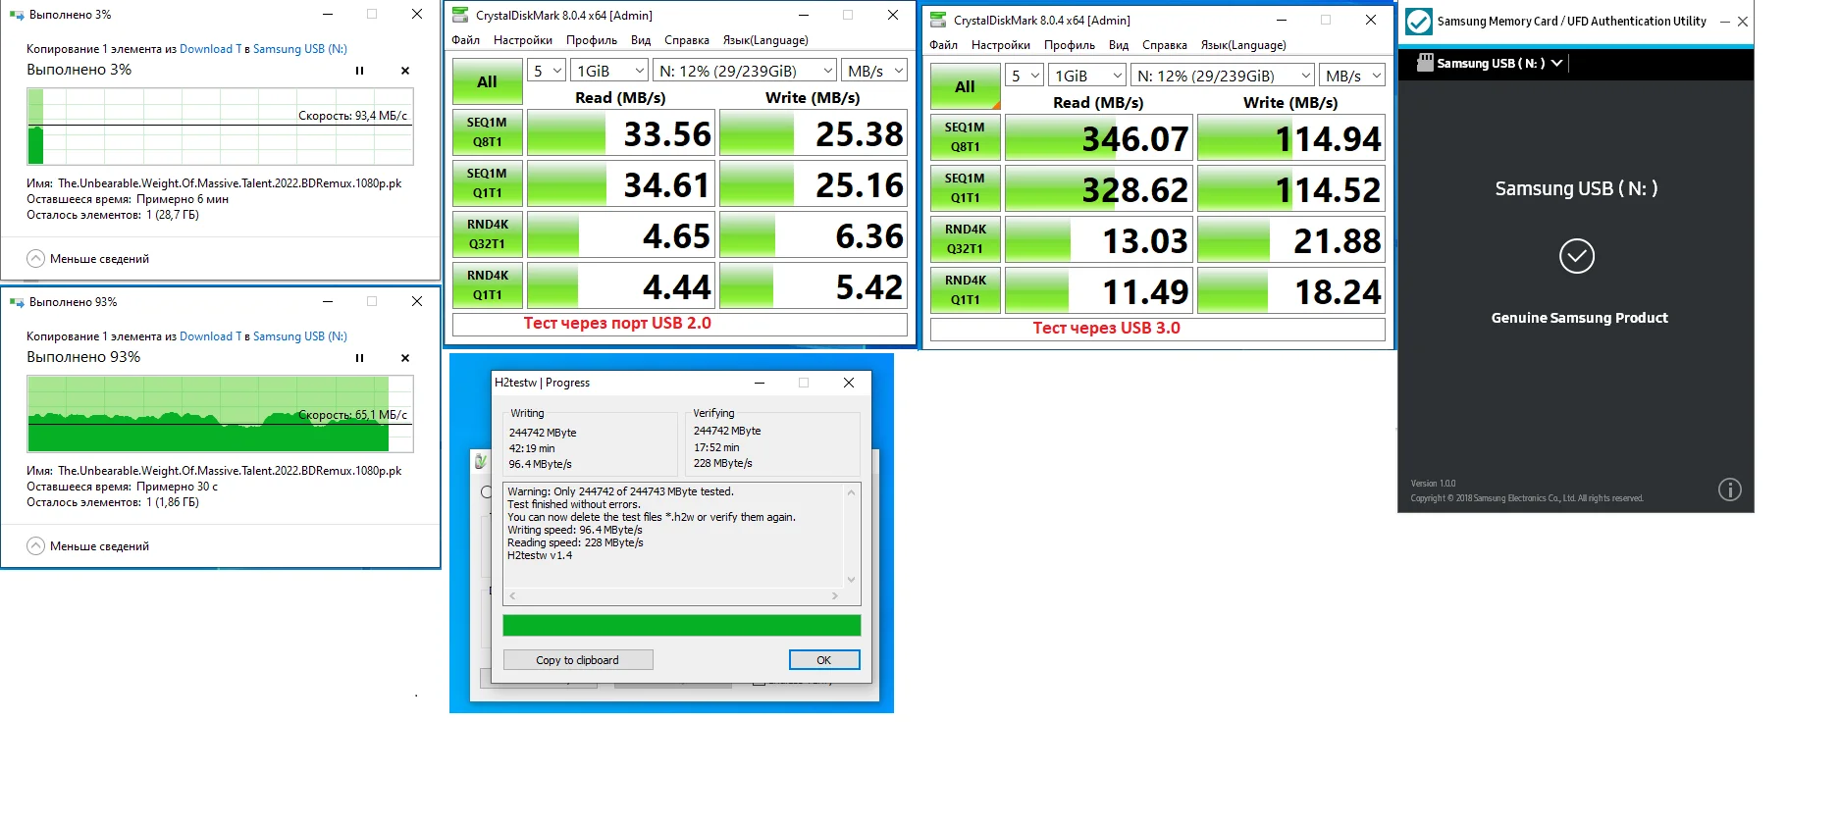
Task: Run SEQ1M Q8T1 test in USB 3.0 window
Action: 966,137
